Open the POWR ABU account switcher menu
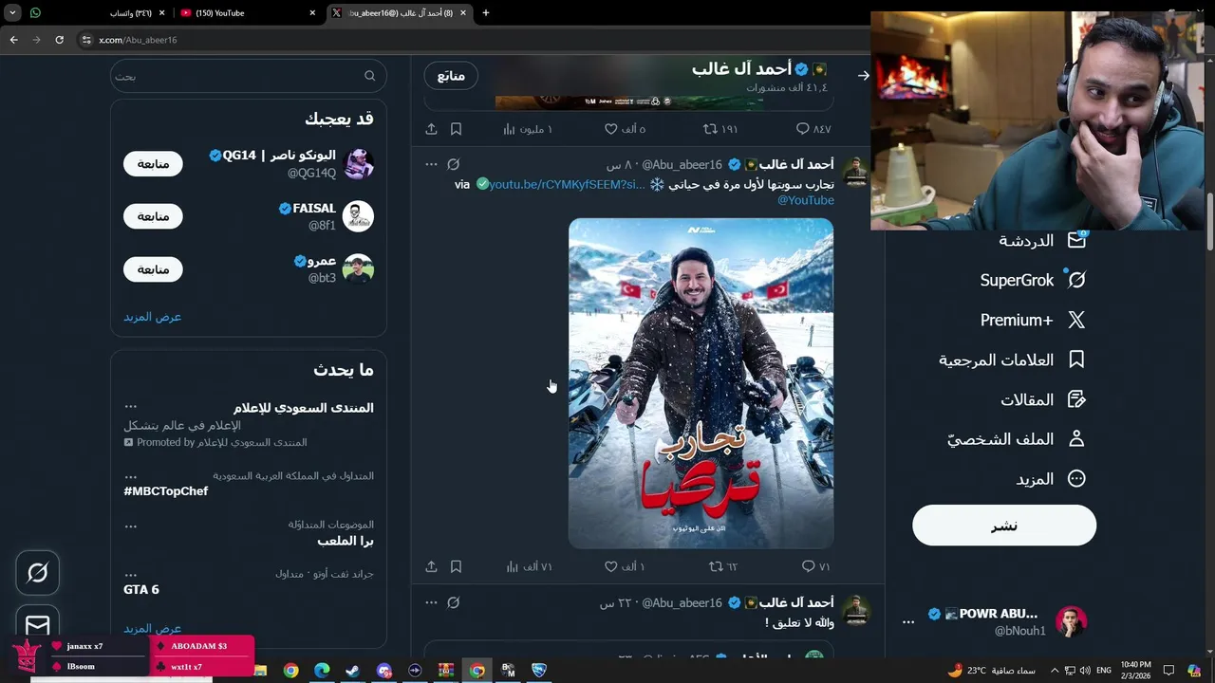Image resolution: width=1215 pixels, height=683 pixels. [908, 621]
